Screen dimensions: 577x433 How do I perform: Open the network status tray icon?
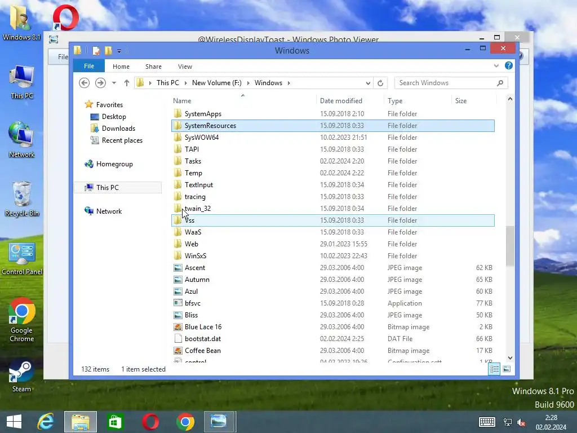[x=508, y=422]
